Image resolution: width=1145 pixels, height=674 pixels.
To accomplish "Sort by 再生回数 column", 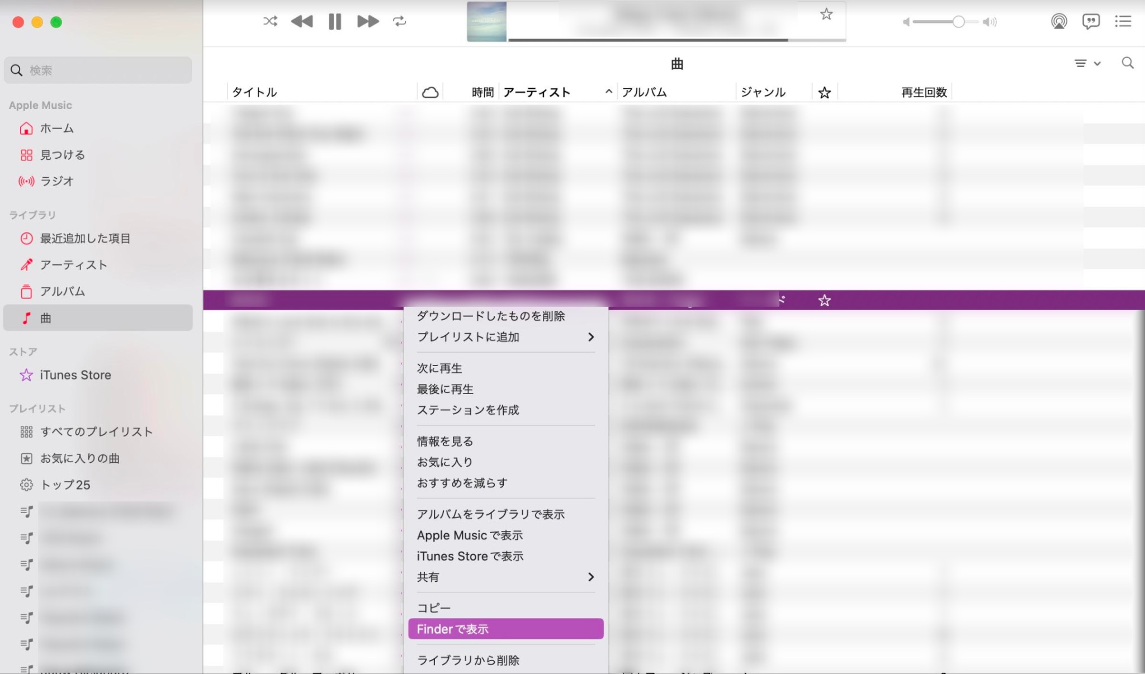I will [924, 92].
